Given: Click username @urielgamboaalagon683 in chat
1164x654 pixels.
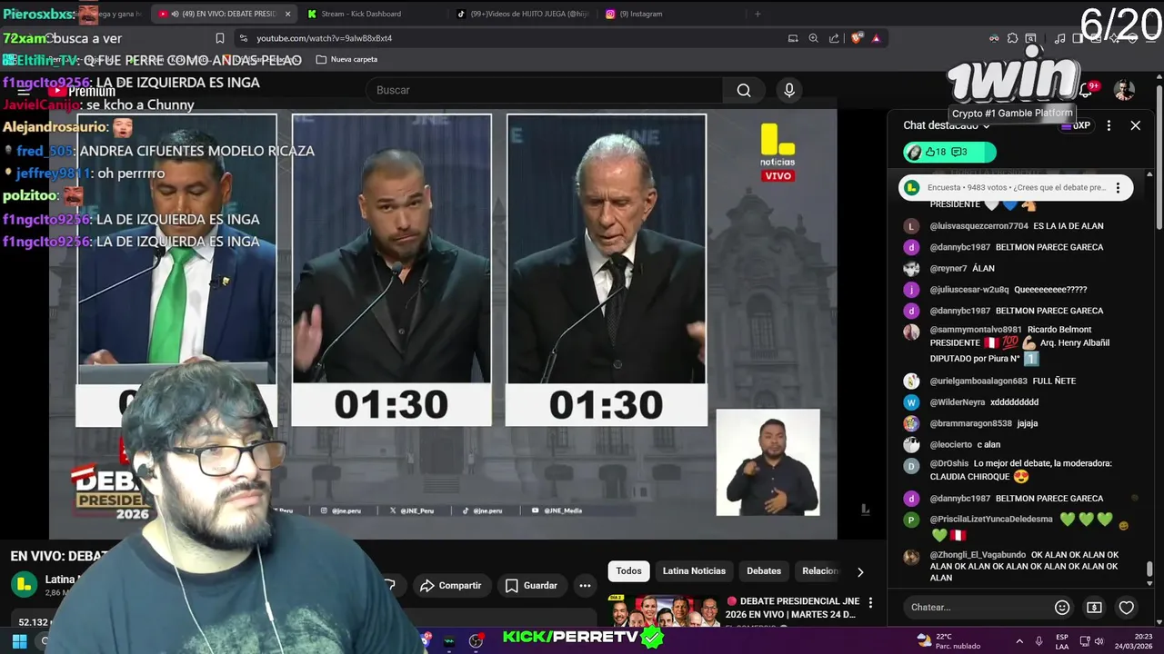Looking at the screenshot, I should (x=978, y=381).
